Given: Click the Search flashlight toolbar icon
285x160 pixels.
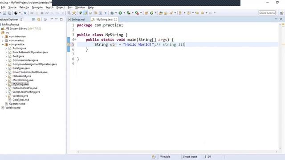Looking at the screenshot, I should pos(171,13).
